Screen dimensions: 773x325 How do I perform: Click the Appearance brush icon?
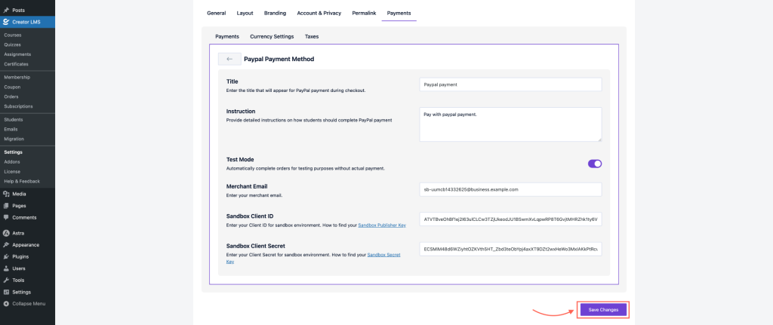pyautogui.click(x=7, y=245)
